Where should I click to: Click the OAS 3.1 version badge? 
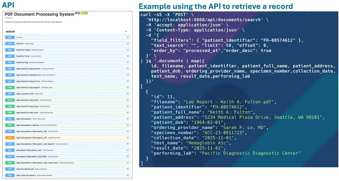[84, 13]
